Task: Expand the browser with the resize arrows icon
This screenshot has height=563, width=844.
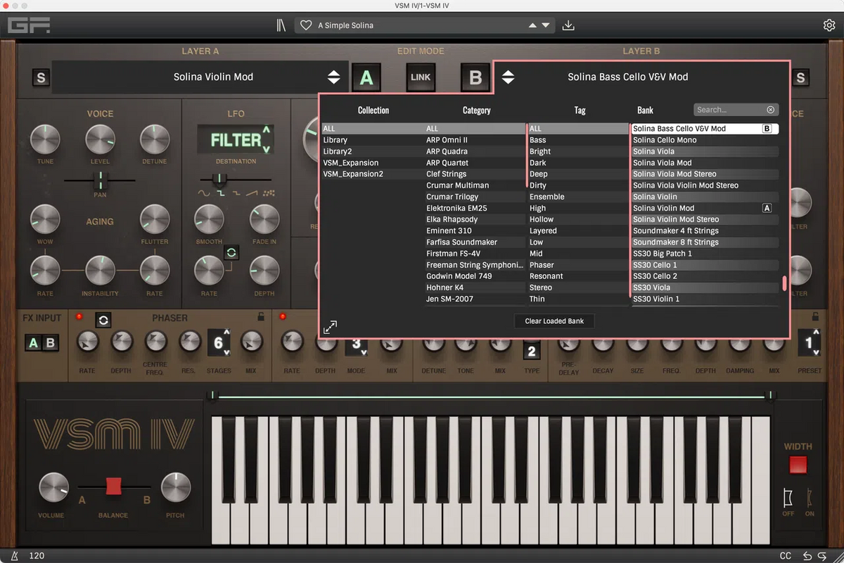Action: tap(330, 326)
